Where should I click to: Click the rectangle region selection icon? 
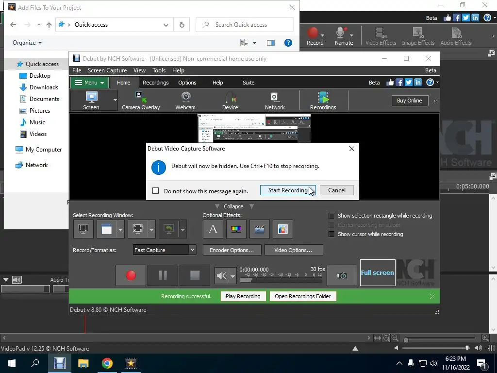tap(137, 229)
